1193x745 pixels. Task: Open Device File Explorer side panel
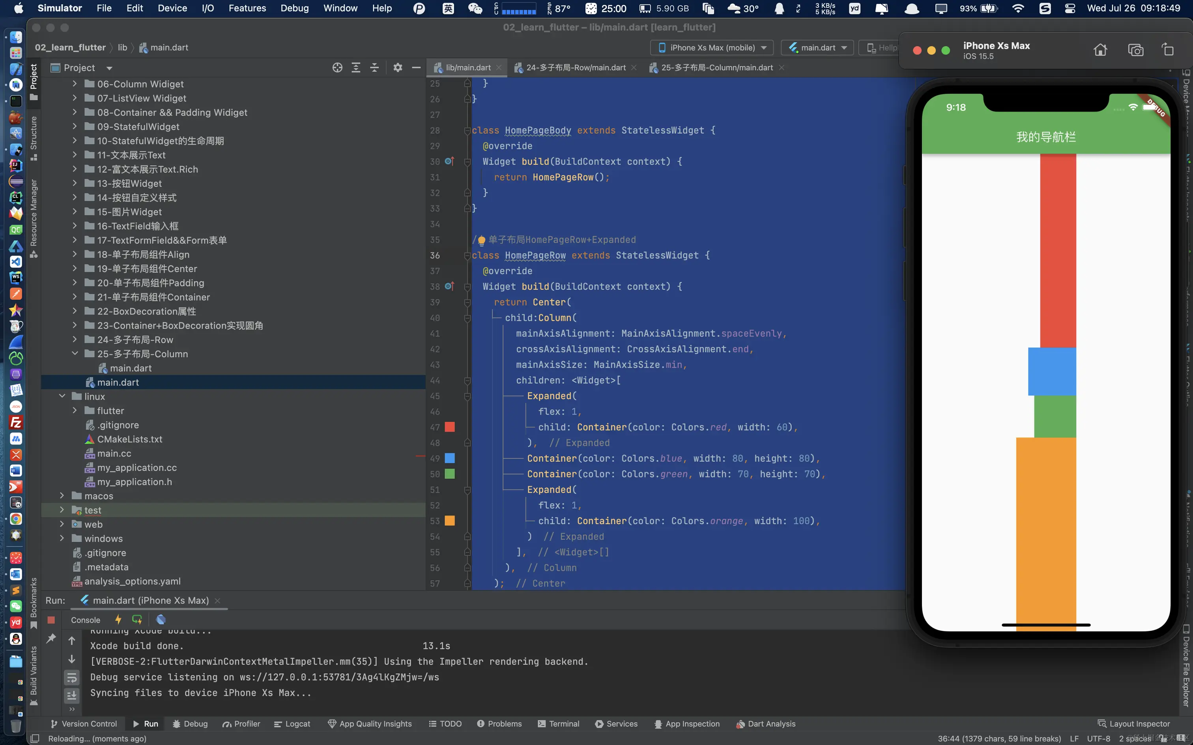pos(1186,665)
